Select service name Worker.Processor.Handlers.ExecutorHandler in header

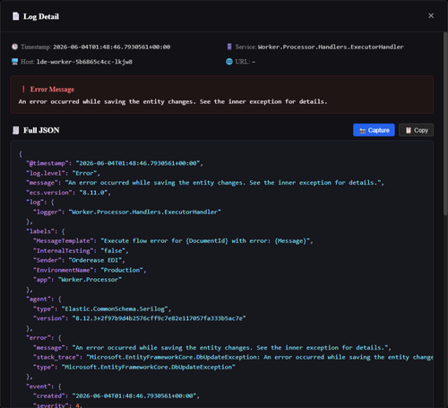tap(331, 47)
